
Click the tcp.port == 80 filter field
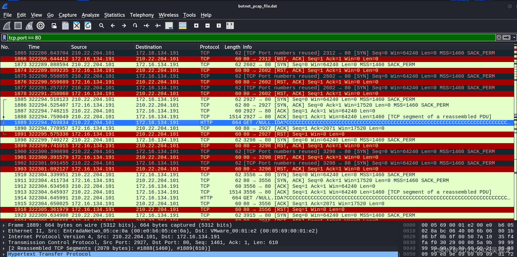251,37
